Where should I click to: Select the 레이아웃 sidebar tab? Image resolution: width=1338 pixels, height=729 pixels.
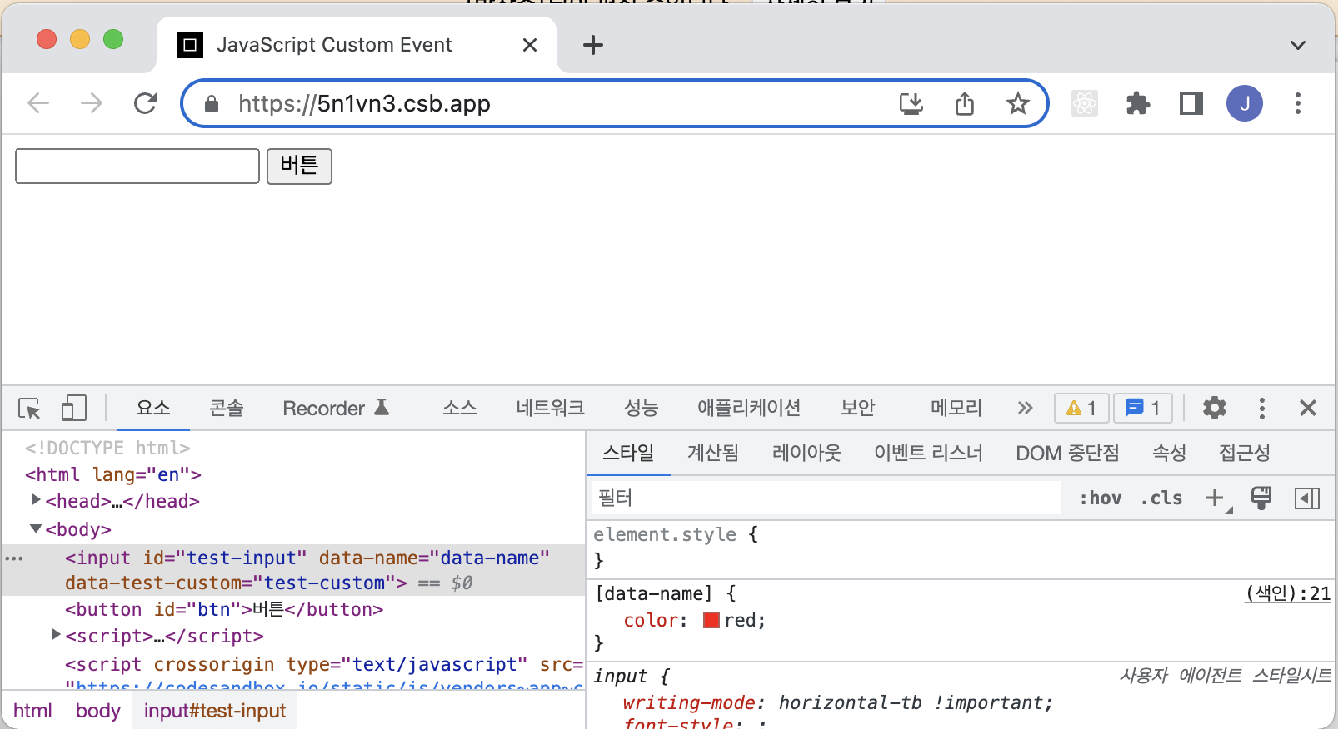coord(806,453)
